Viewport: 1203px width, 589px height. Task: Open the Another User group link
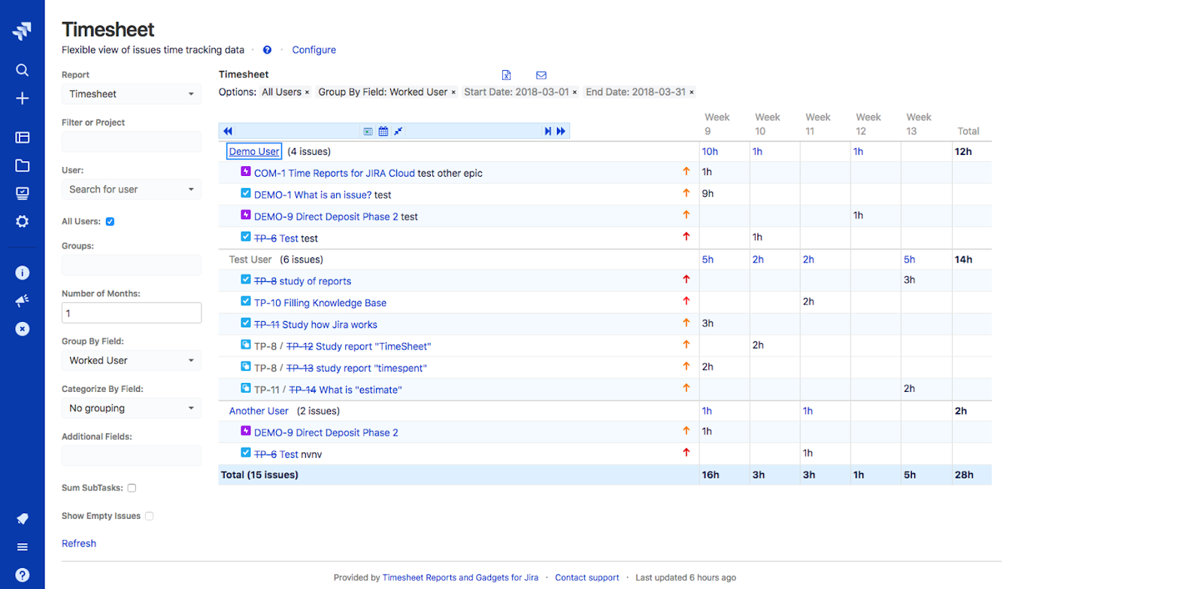click(x=259, y=411)
